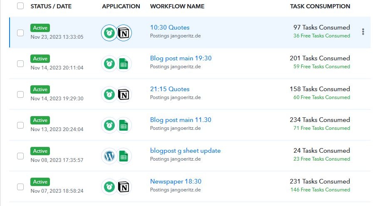Click WordPress icon in blogpost g sheet update row
Image resolution: width=376 pixels, height=206 pixels.
109,156
